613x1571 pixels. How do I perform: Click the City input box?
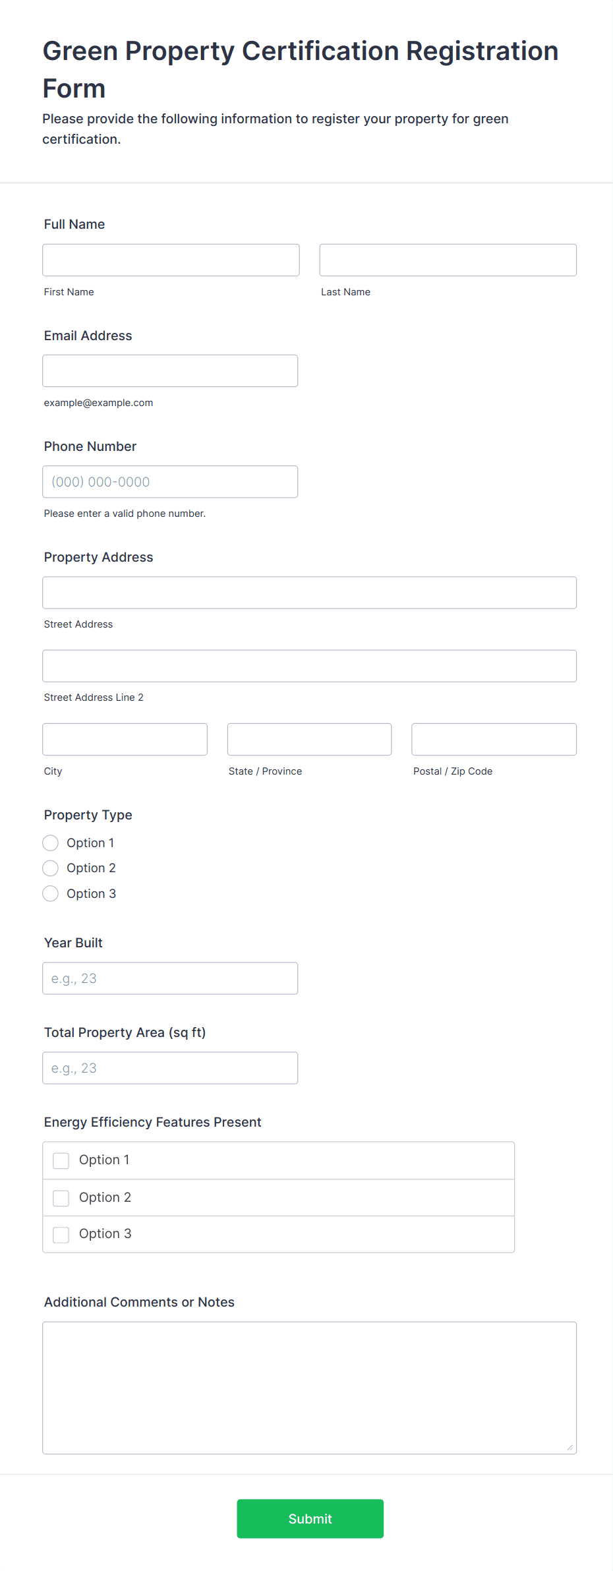[125, 739]
